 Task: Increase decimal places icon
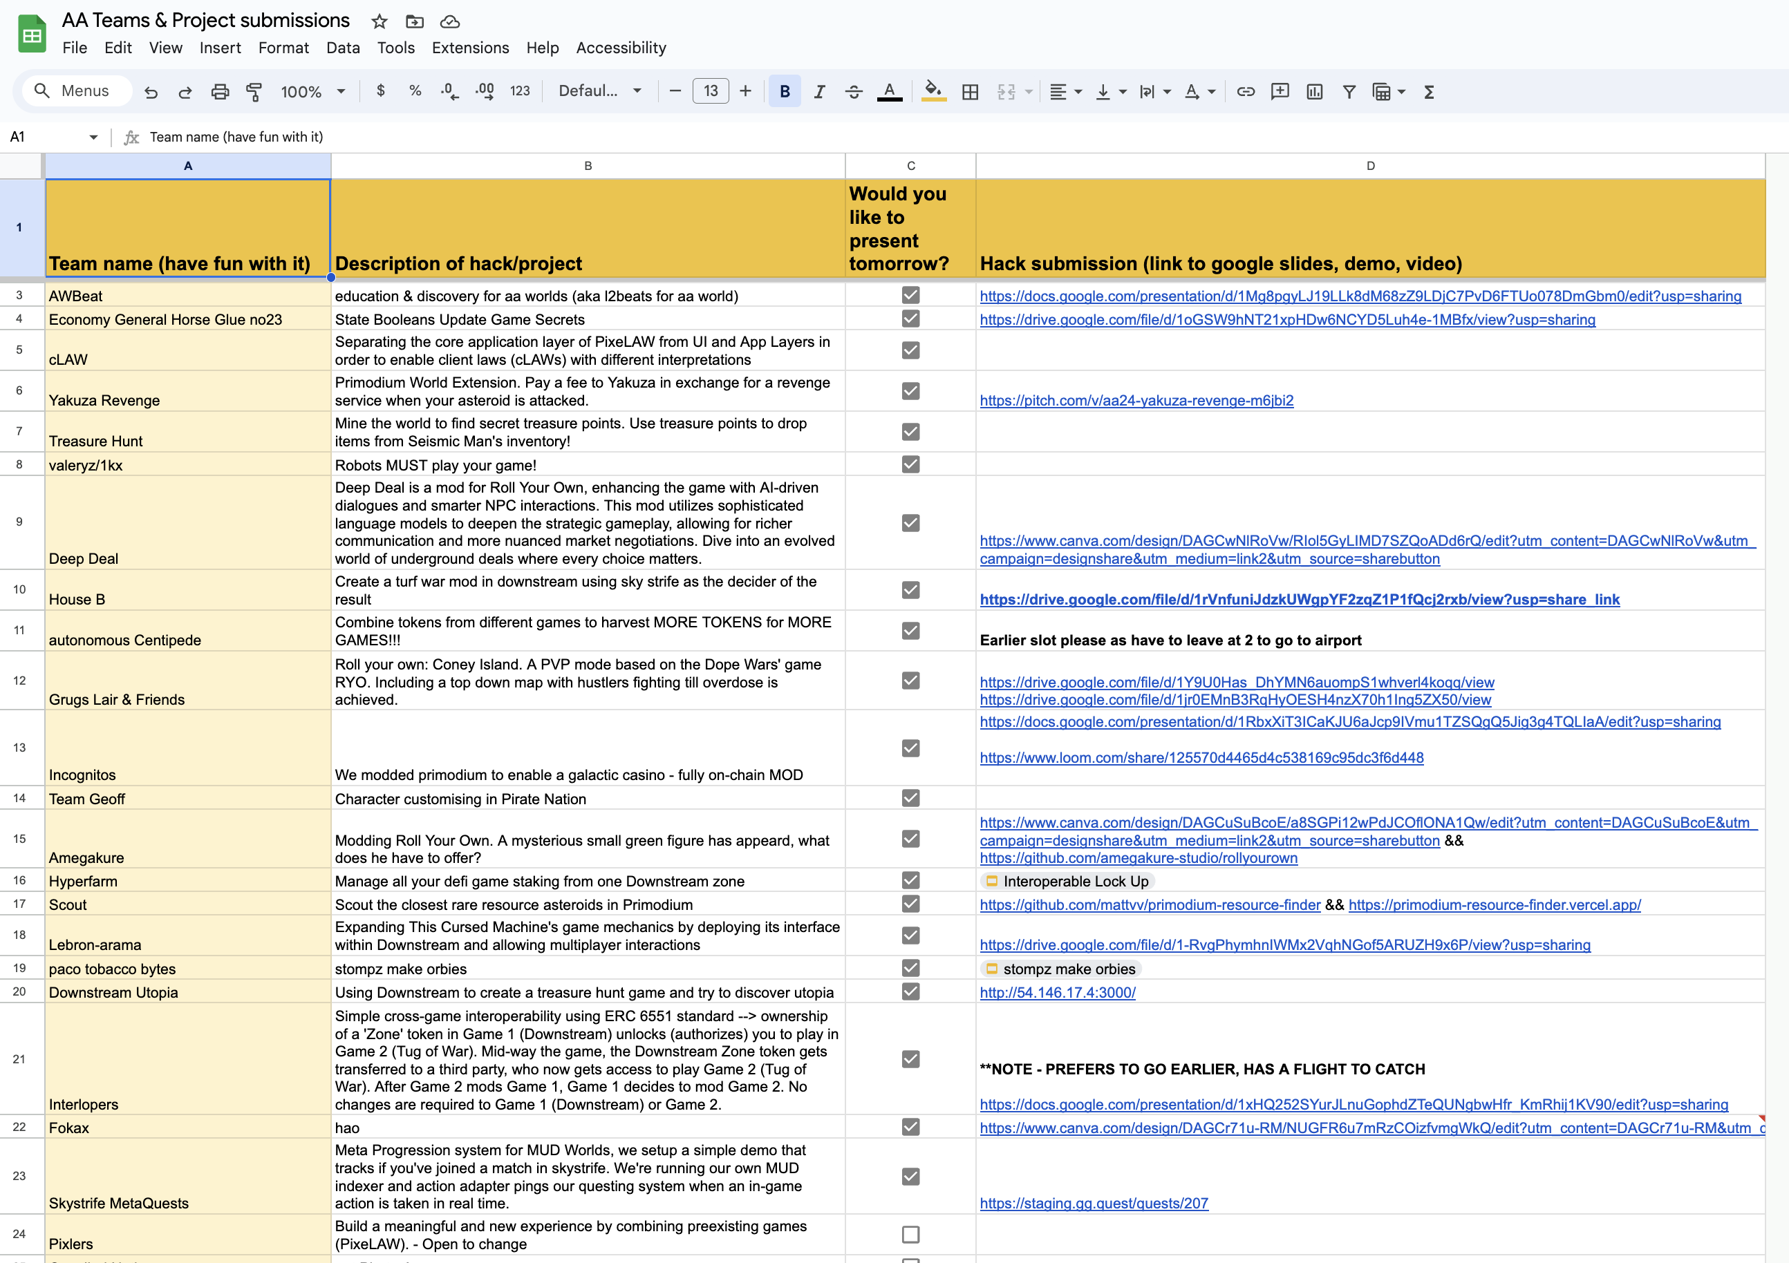[485, 91]
